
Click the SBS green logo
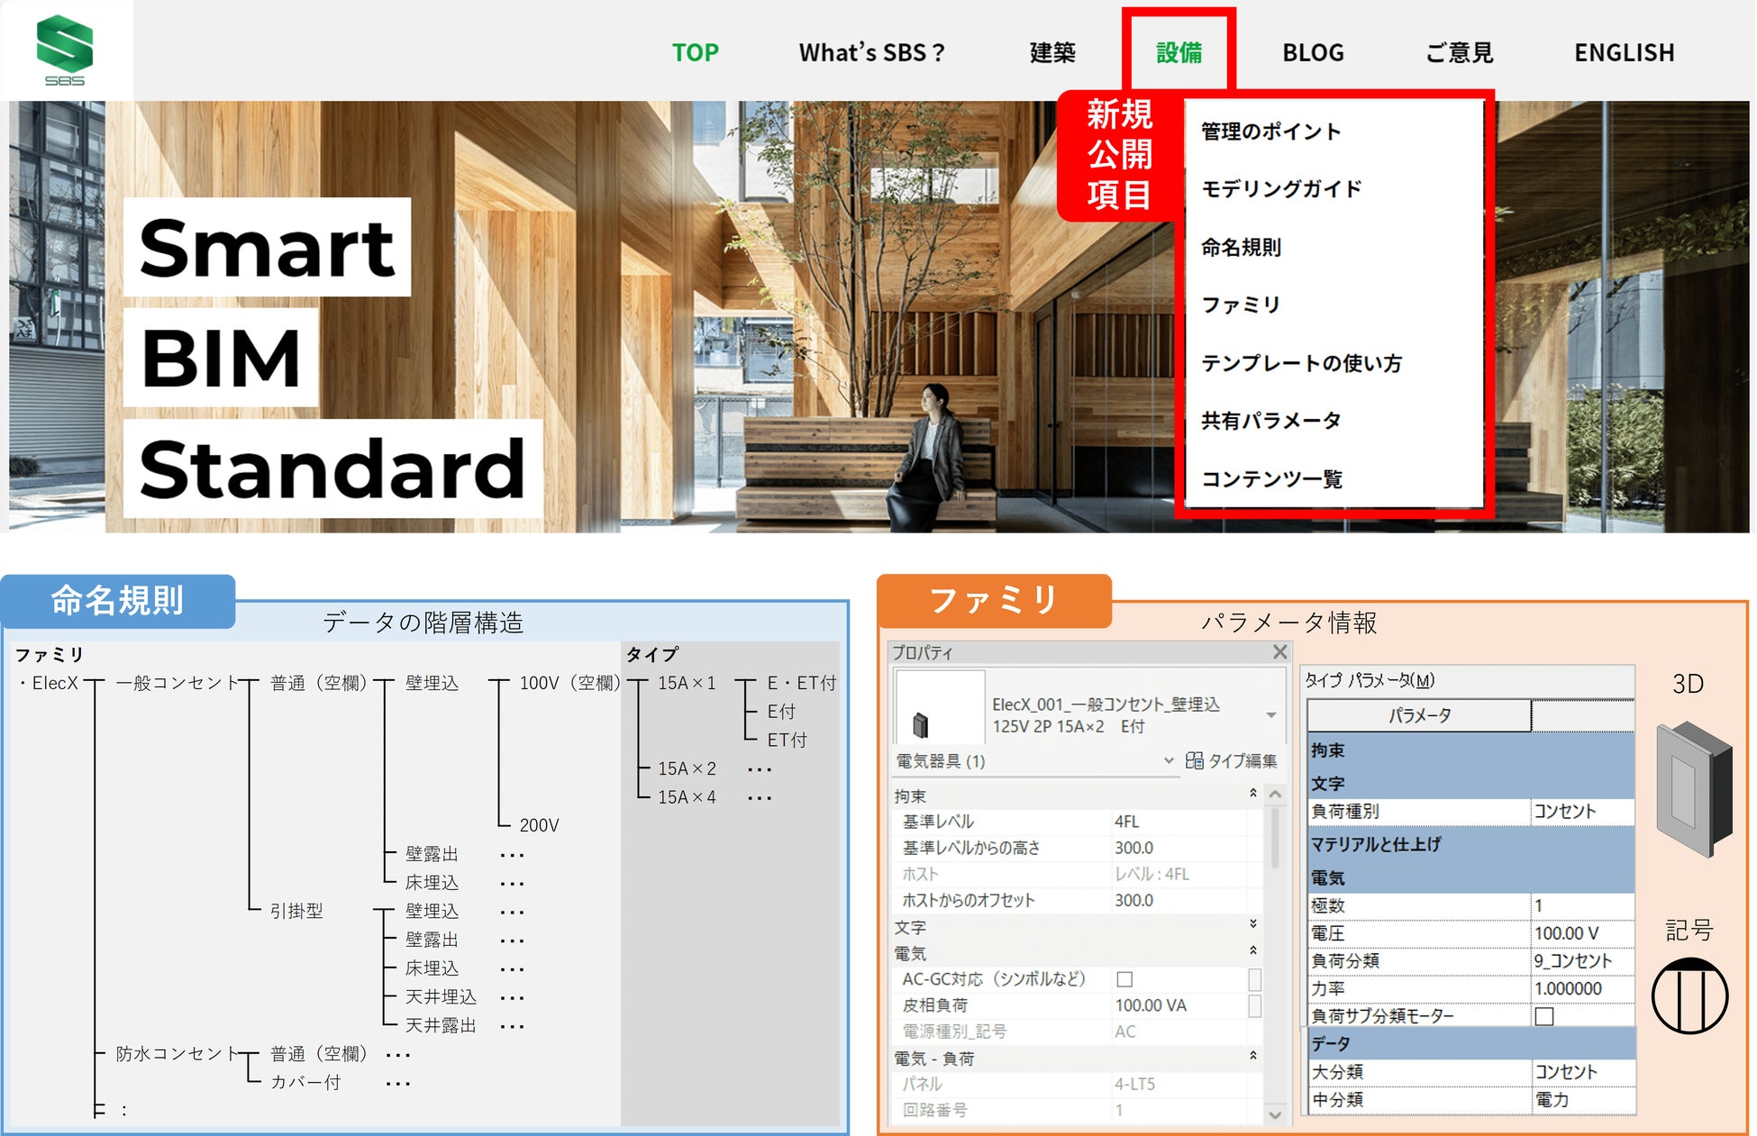pyautogui.click(x=64, y=49)
